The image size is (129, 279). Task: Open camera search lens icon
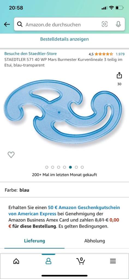(x=104, y=24)
